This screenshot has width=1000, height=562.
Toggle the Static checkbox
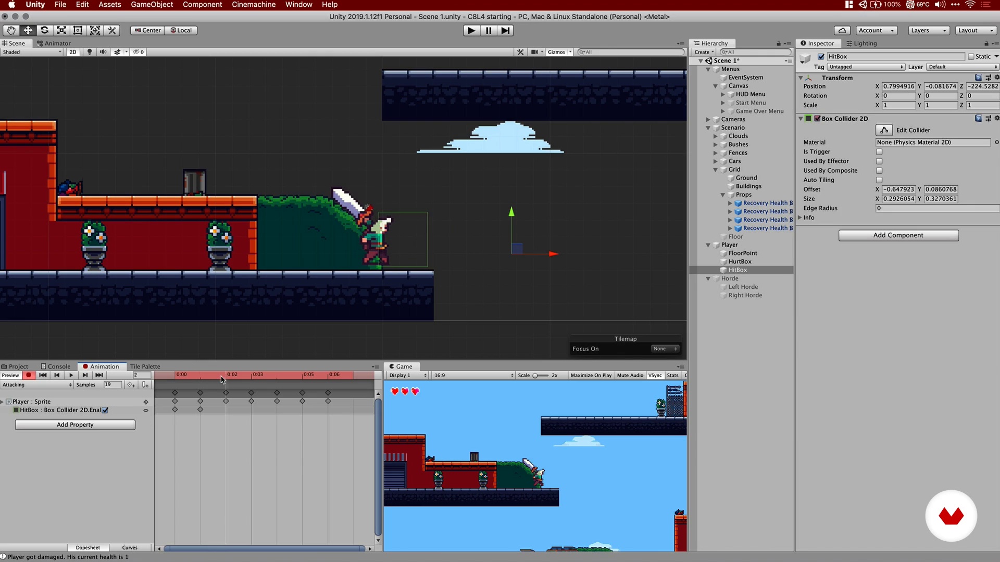tap(971, 56)
